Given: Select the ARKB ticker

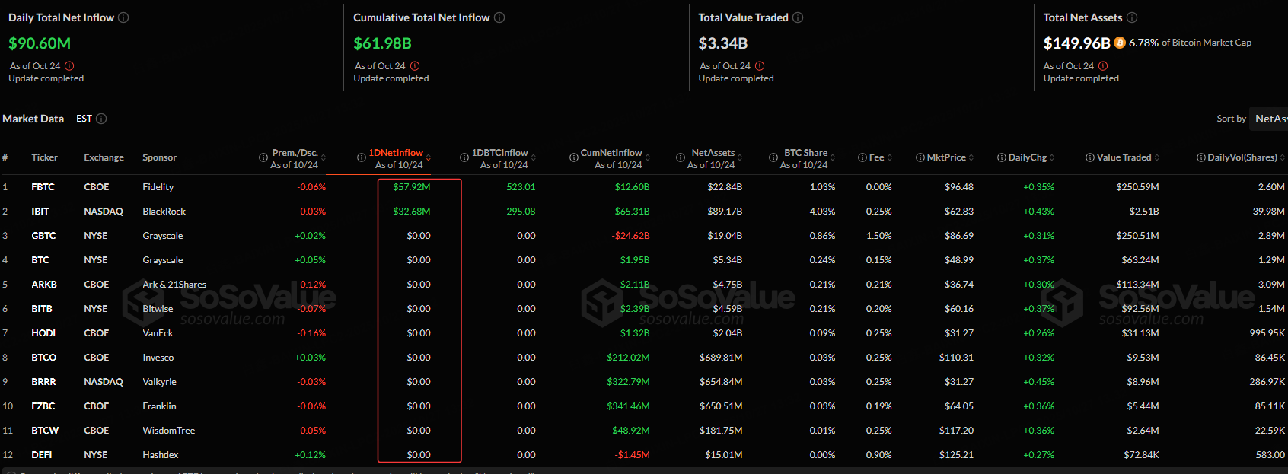Looking at the screenshot, I should (x=44, y=285).
